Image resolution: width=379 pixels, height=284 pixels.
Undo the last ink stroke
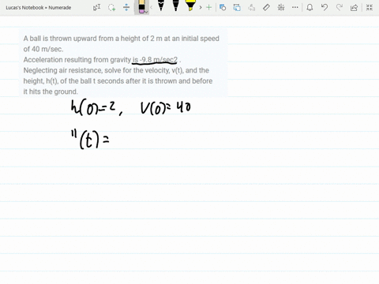click(325, 7)
